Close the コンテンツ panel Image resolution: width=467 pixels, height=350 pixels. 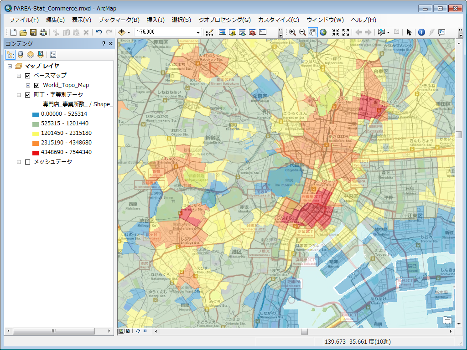pyautogui.click(x=111, y=43)
